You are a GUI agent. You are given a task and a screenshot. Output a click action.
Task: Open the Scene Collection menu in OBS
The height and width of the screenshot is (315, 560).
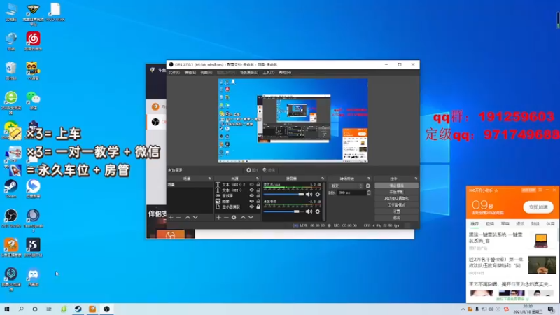[x=249, y=73]
